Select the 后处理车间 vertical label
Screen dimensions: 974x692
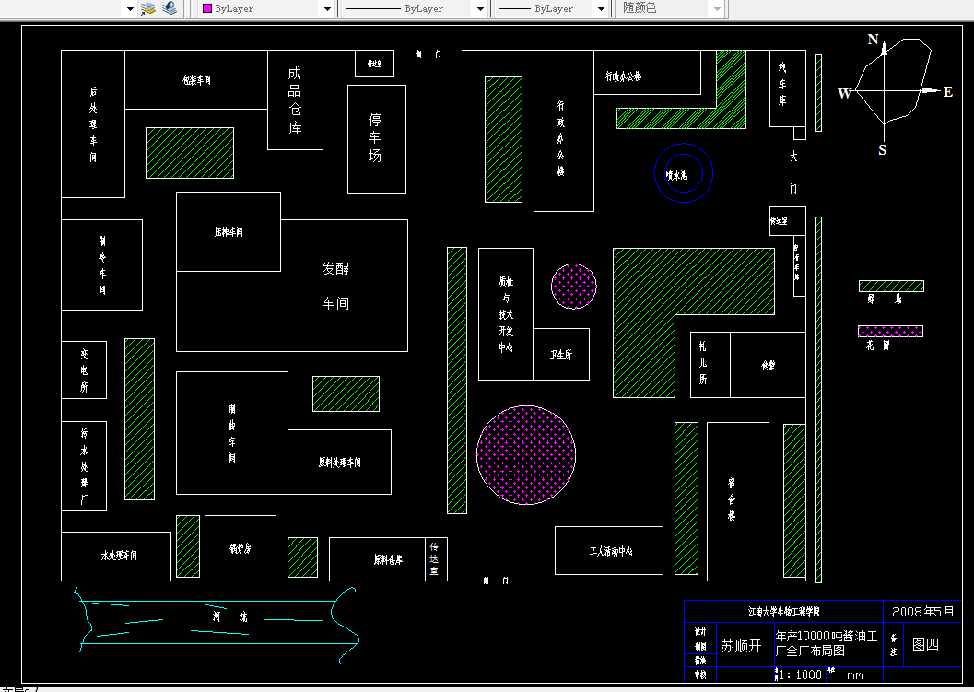93,124
